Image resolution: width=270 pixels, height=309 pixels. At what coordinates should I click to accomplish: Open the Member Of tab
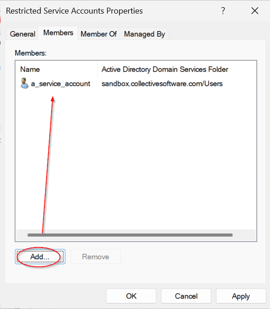99,34
